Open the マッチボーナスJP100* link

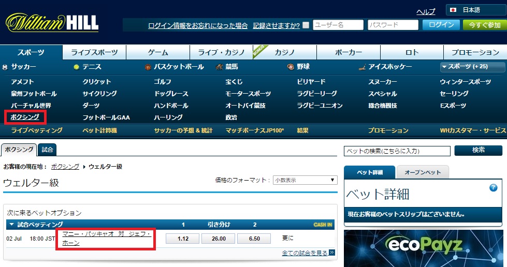coord(255,130)
